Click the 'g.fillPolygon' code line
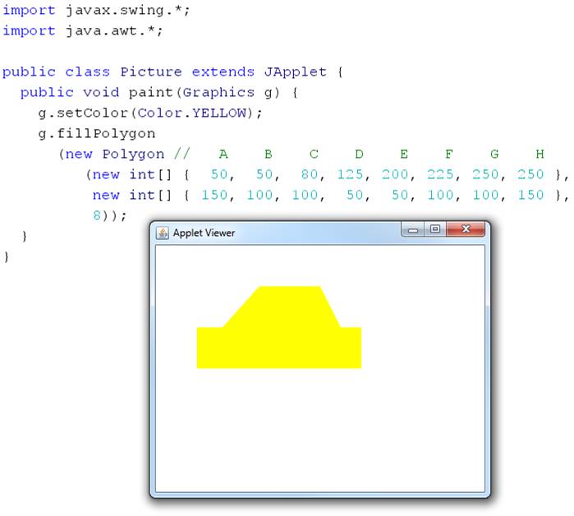The image size is (574, 516). tap(97, 134)
